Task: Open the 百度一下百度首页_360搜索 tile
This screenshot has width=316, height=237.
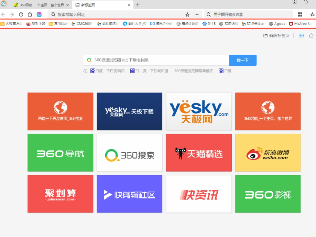Action: click(60, 111)
